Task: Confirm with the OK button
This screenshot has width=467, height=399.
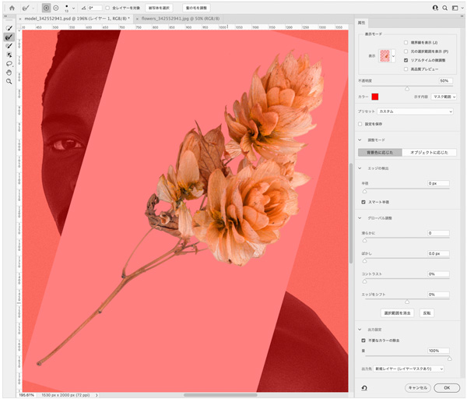Action: coord(447,388)
